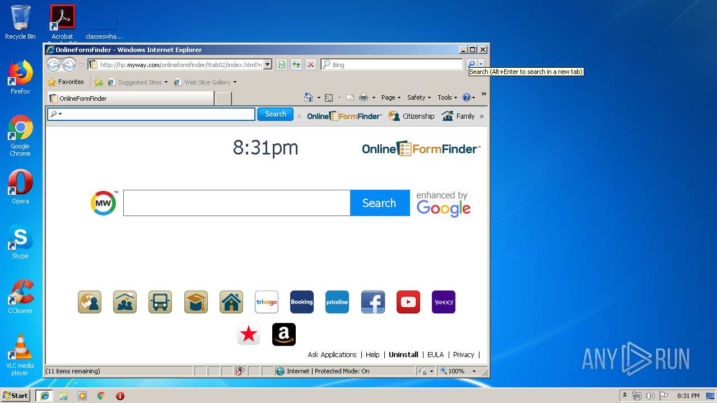Open the address bar URL dropdown

pyautogui.click(x=268, y=65)
